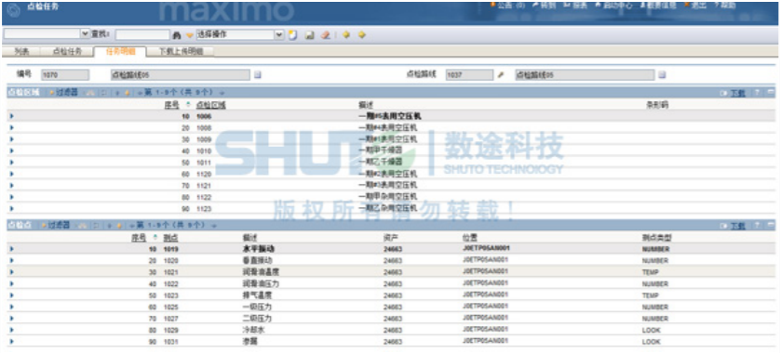Click the 查找 search input field

pos(142,34)
